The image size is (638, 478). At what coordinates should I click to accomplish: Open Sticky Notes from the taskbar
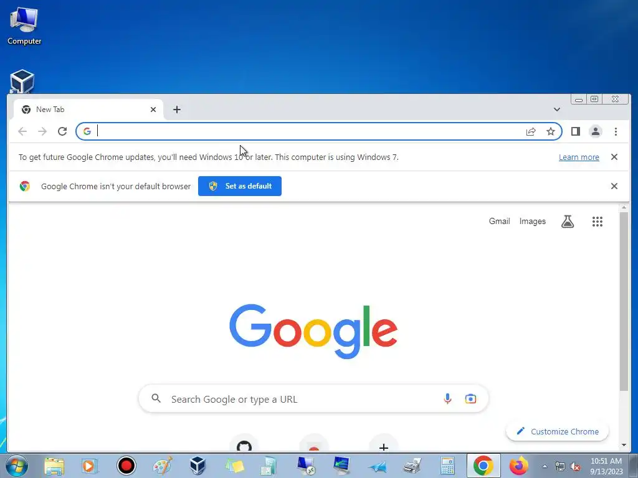coord(234,466)
